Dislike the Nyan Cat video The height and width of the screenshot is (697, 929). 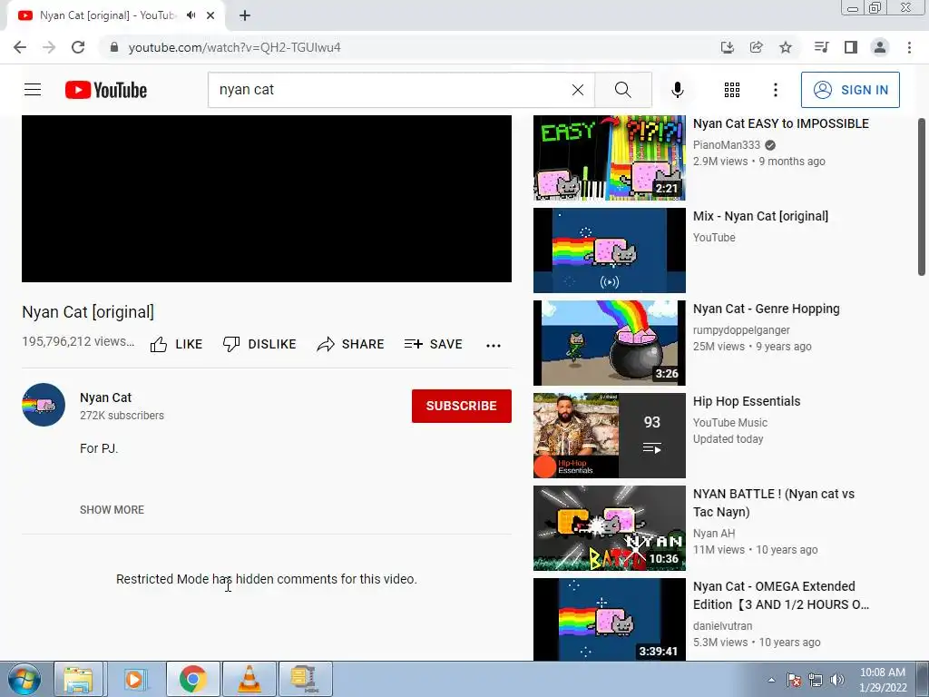pos(259,344)
